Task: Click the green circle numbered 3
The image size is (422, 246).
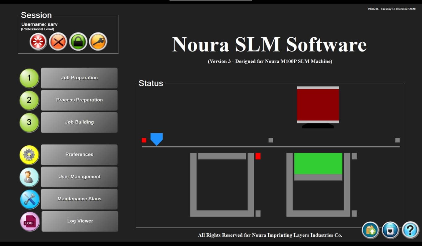Action: 29,122
